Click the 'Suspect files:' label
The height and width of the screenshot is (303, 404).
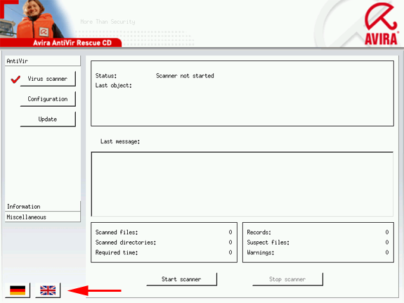268,243
